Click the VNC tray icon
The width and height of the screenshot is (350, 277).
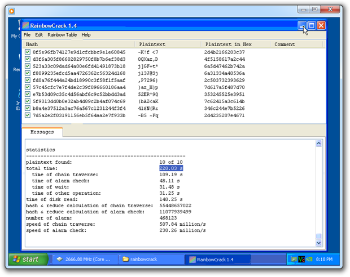(x=301, y=259)
